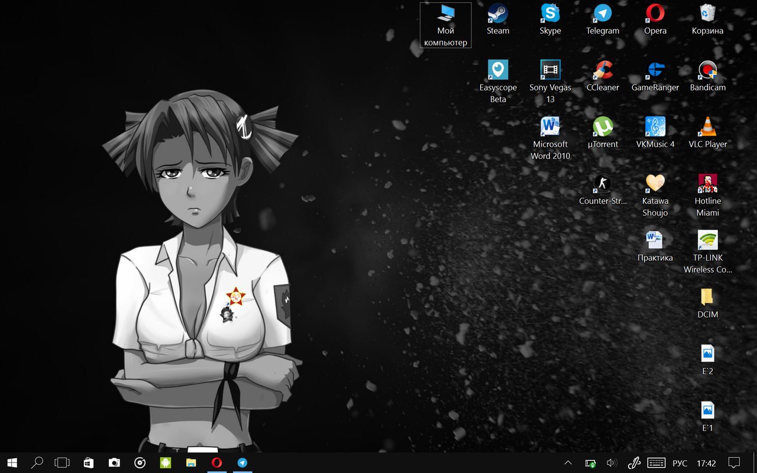Select the DCIM folder
The height and width of the screenshot is (473, 757).
(707, 303)
